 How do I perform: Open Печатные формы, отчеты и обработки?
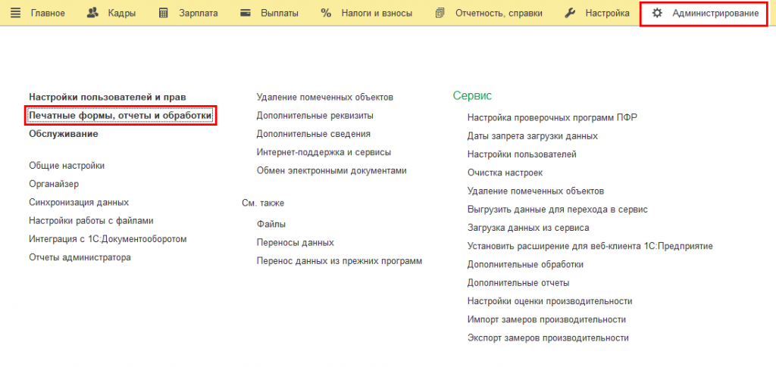click(x=120, y=116)
